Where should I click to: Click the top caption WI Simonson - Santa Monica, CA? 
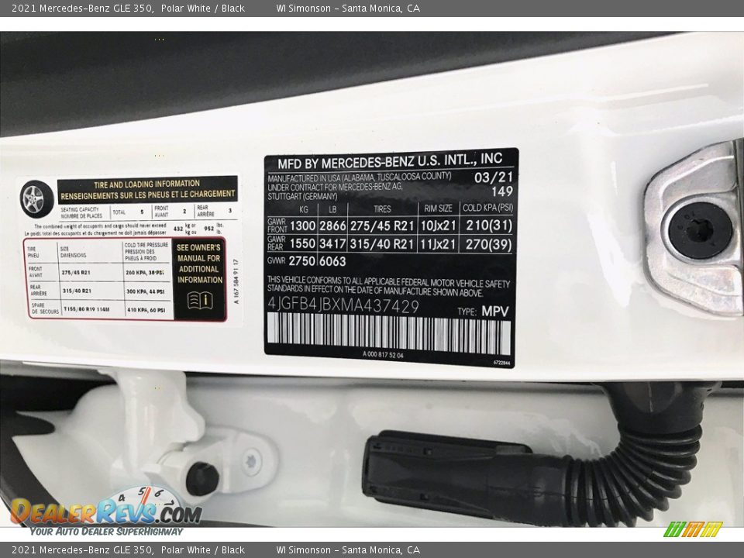(348, 8)
